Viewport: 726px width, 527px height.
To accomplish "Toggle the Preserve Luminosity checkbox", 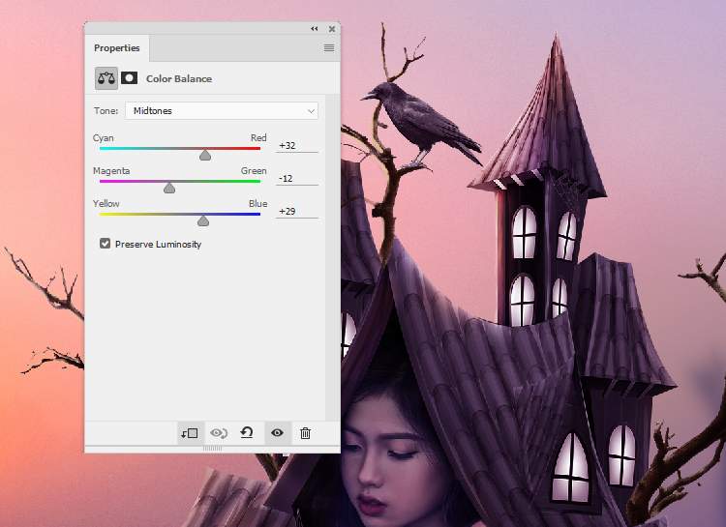I will coord(106,244).
